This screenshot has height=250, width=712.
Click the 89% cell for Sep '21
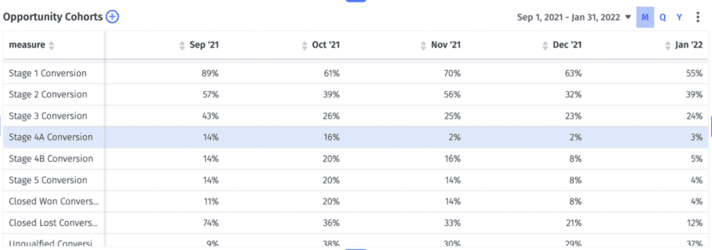pyautogui.click(x=210, y=73)
